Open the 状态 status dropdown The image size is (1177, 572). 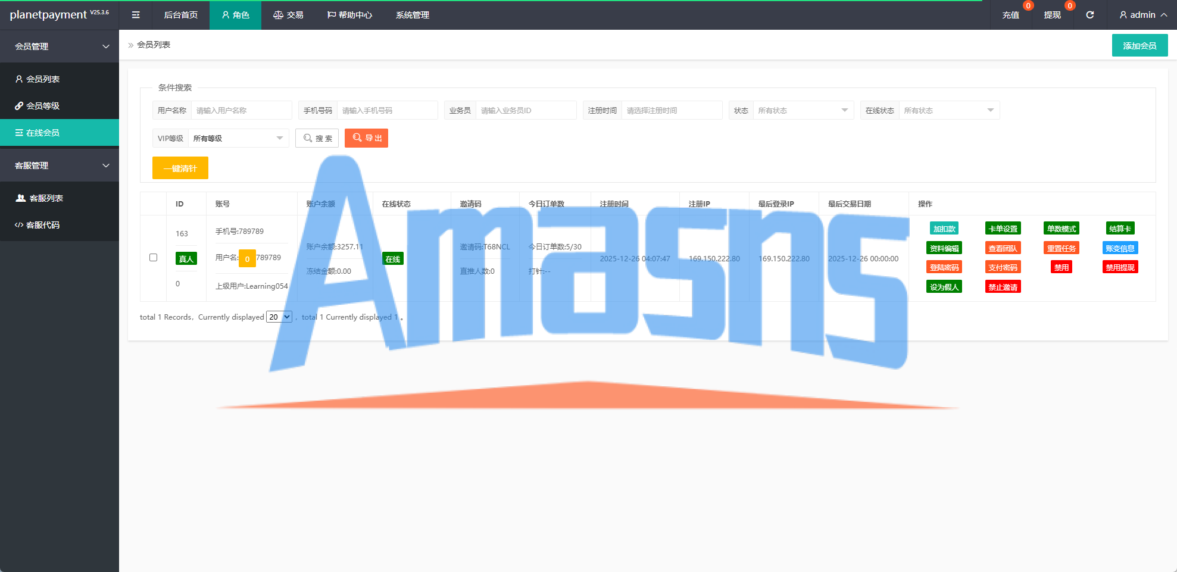pyautogui.click(x=803, y=111)
